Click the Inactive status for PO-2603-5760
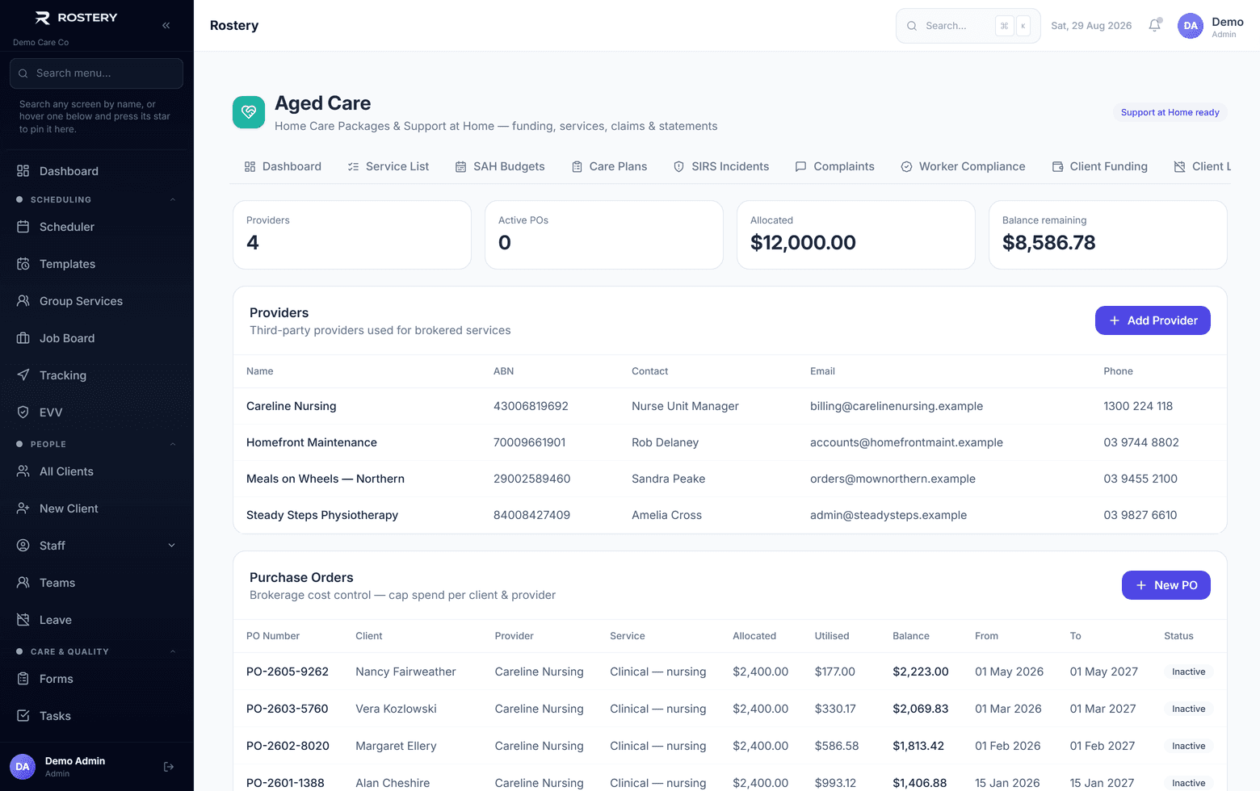The width and height of the screenshot is (1260, 791). pos(1188,709)
